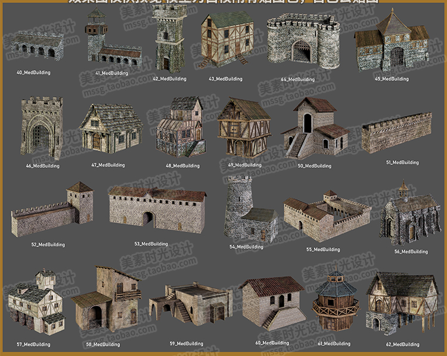
Task: Click the 45_MedBuilding gatehouse model
Action: click(x=392, y=41)
